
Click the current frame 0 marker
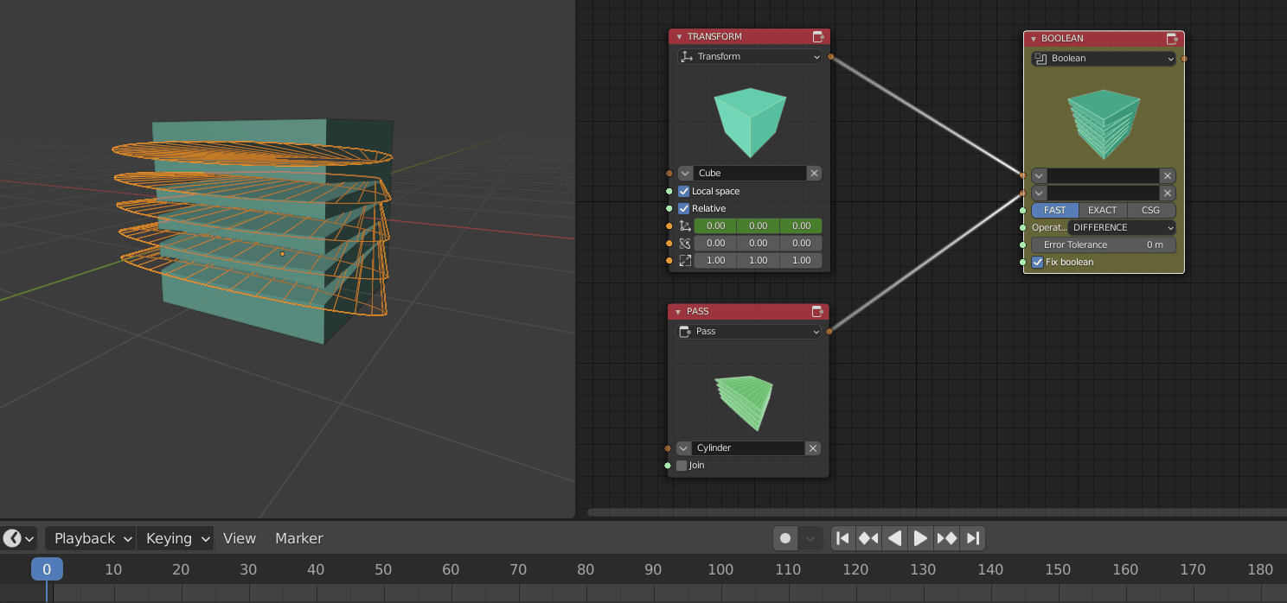tap(47, 568)
